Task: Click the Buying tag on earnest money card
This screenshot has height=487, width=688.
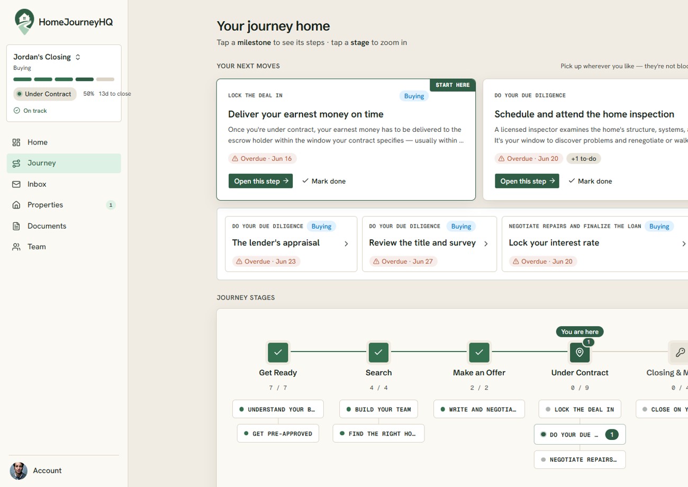Action: click(414, 96)
